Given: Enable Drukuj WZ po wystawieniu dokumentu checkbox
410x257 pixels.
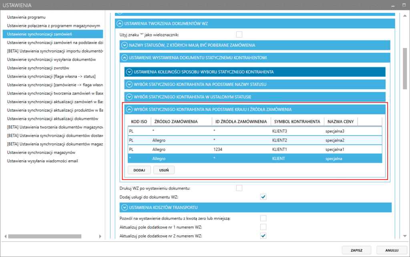Looking at the screenshot, I should [x=239, y=188].
